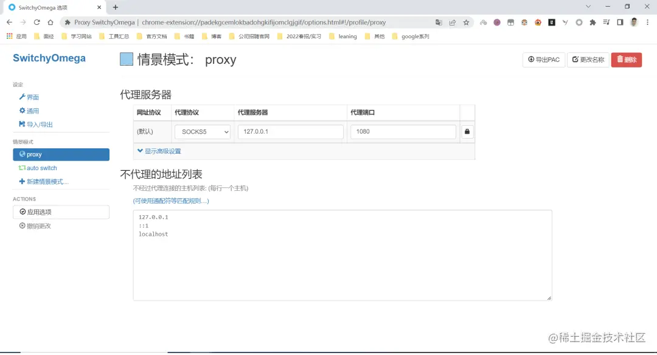Screen dimensions: 657x355
Task: Click the browser address bar URL
Action: [x=263, y=22]
